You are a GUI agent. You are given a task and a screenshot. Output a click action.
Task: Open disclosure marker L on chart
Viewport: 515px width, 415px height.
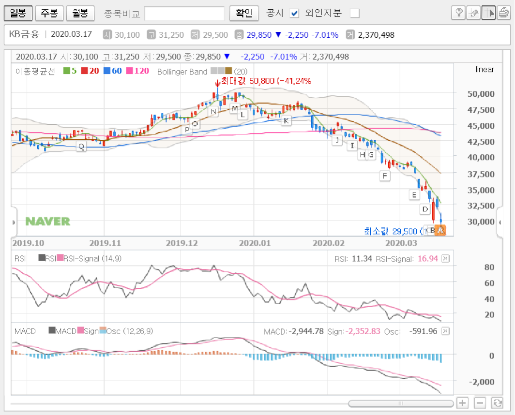(242, 114)
